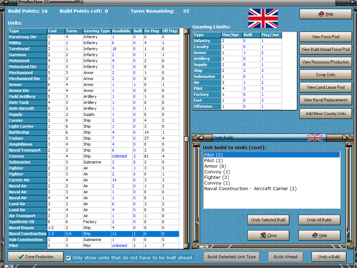
Task: Click the Undo a Build button
Action: pyautogui.click(x=329, y=257)
